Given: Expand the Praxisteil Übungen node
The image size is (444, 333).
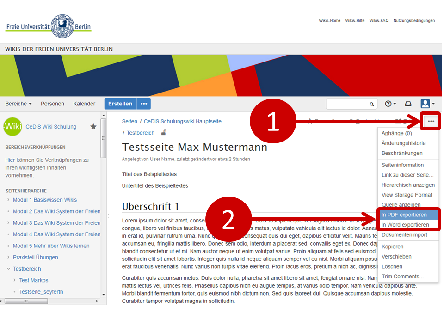Looking at the screenshot, I should pyautogui.click(x=8, y=257).
